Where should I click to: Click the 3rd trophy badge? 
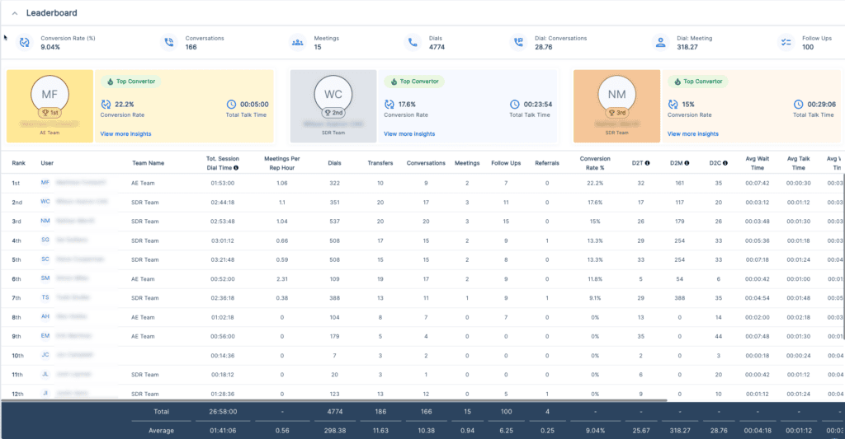click(616, 113)
